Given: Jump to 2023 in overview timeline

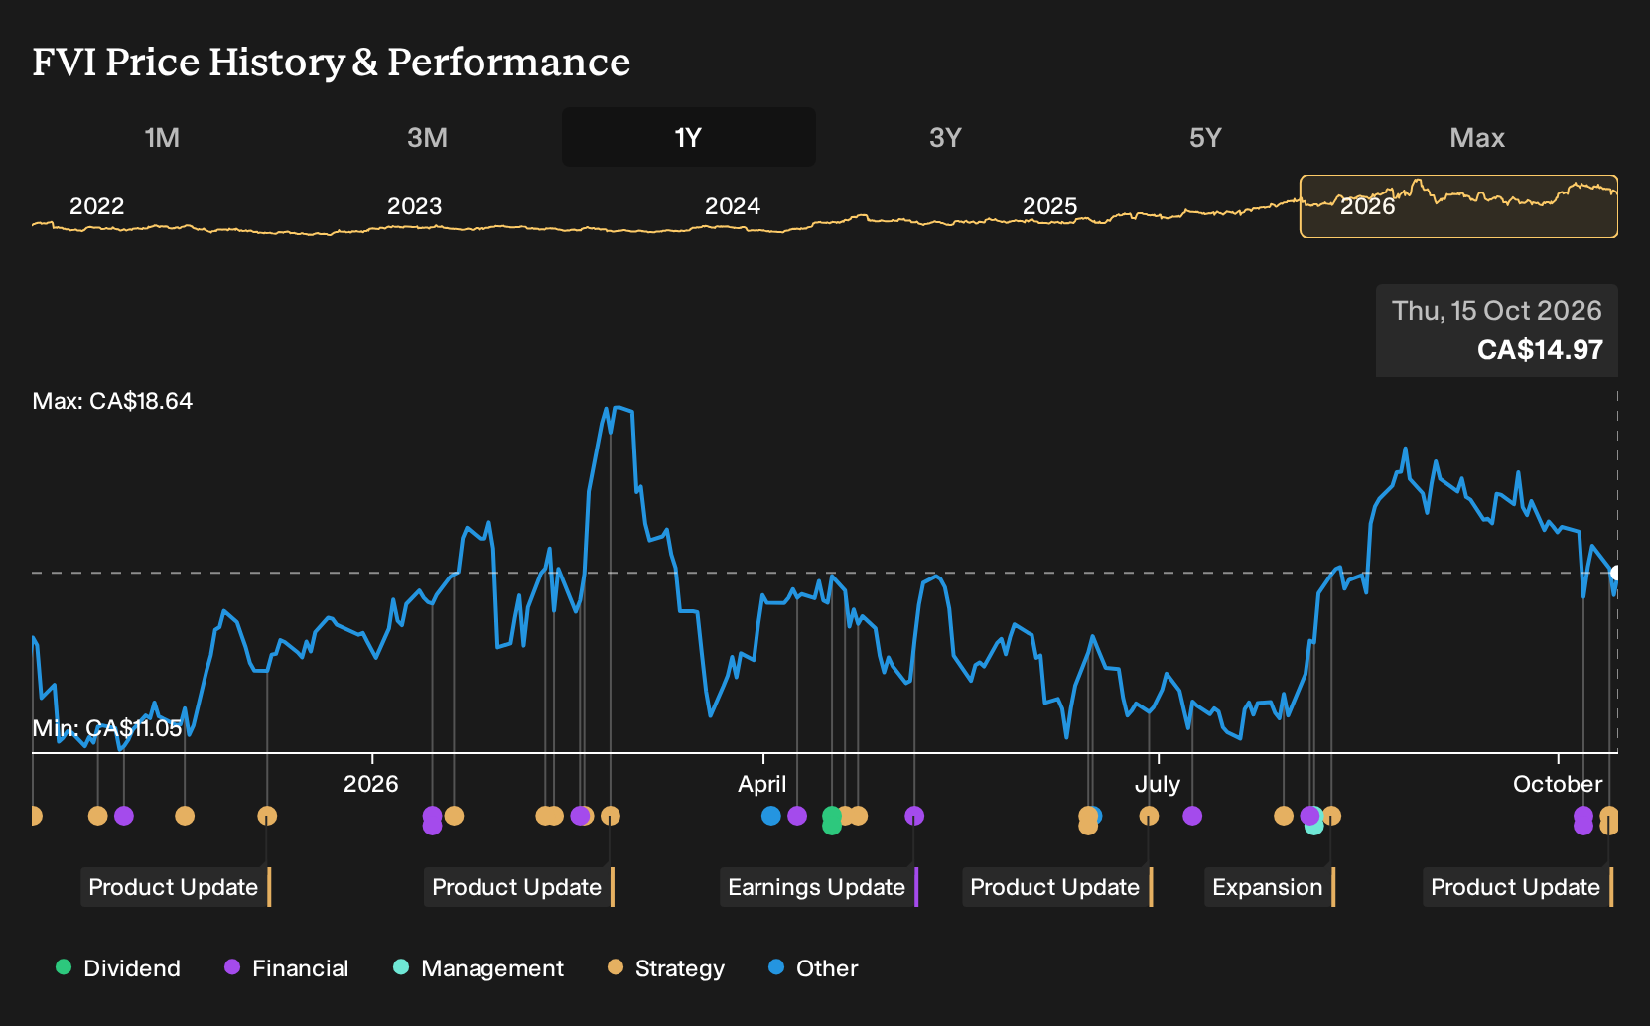Looking at the screenshot, I should [x=414, y=206].
